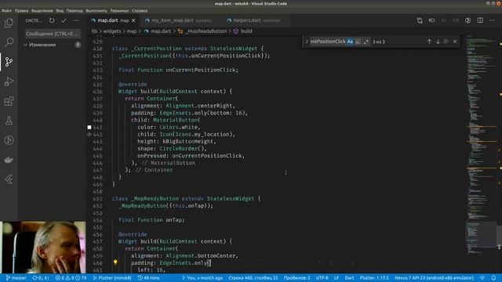Open the Справка menu
This screenshot has height=282, width=502.
pyautogui.click(x=140, y=10)
